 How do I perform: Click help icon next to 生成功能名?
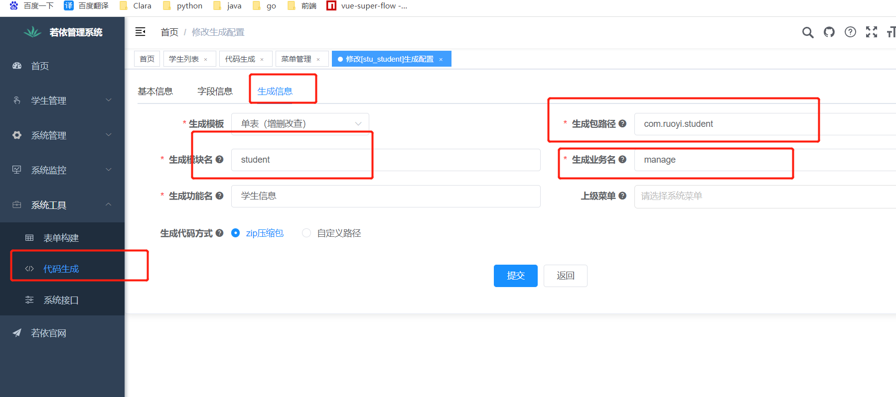(219, 196)
